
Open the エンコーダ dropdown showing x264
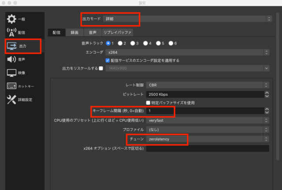pyautogui.click(x=187, y=52)
